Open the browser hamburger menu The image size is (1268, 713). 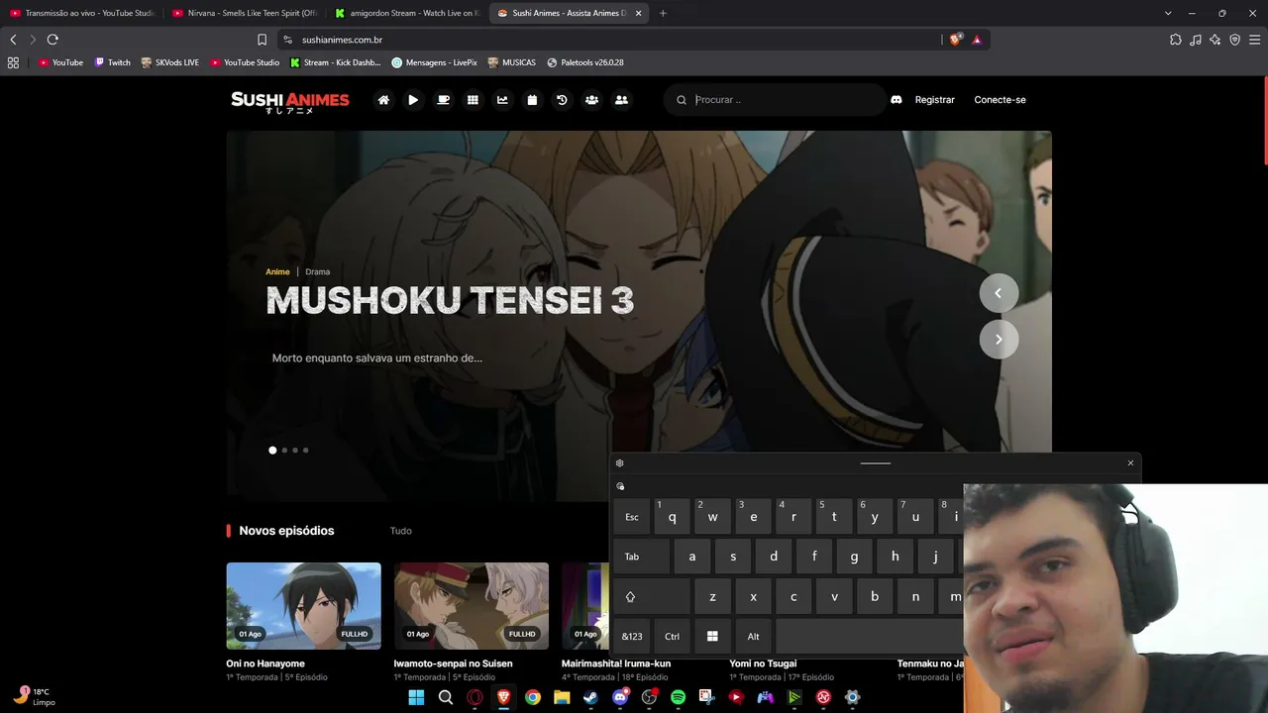pyautogui.click(x=1255, y=40)
